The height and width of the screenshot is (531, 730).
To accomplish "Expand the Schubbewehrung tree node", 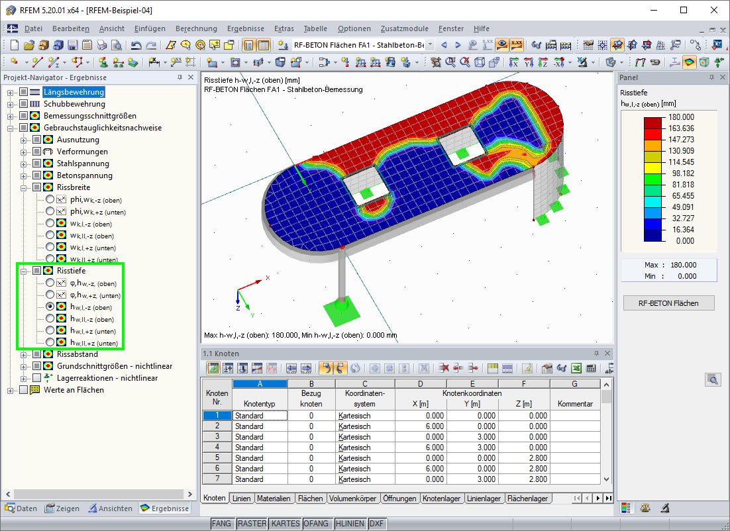I will pos(10,104).
